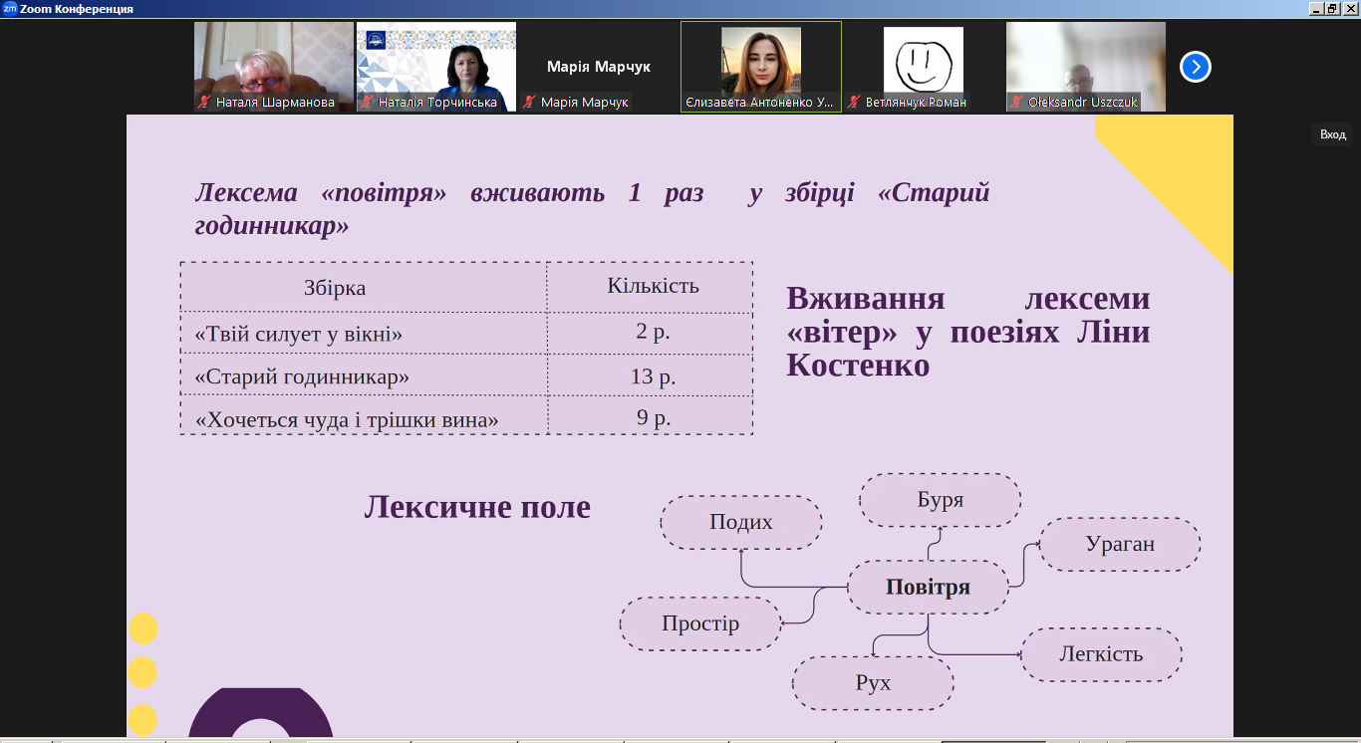Click the smiley face avatar of Ветлянчук Роман
The image size is (1361, 743).
pyautogui.click(x=923, y=61)
